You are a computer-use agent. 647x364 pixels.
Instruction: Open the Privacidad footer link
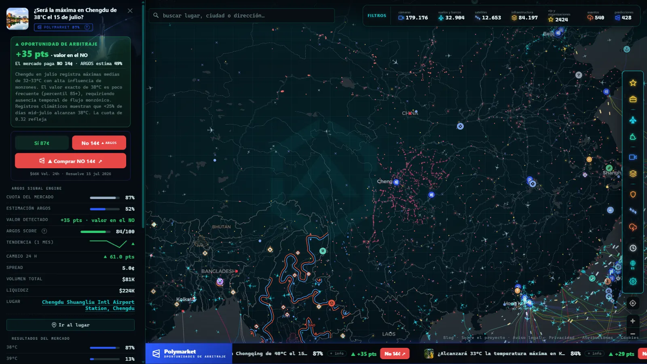(x=561, y=337)
